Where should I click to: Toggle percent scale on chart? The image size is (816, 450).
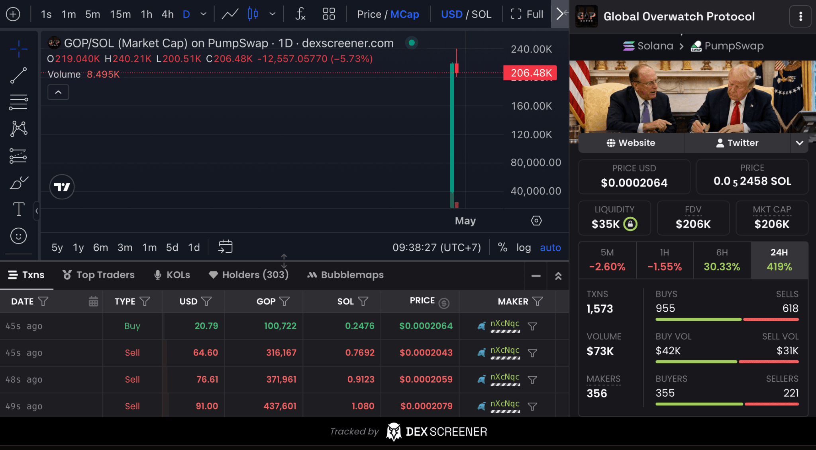pos(502,248)
